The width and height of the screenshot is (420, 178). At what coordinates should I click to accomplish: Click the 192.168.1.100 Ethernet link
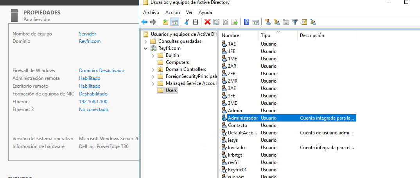click(93, 101)
